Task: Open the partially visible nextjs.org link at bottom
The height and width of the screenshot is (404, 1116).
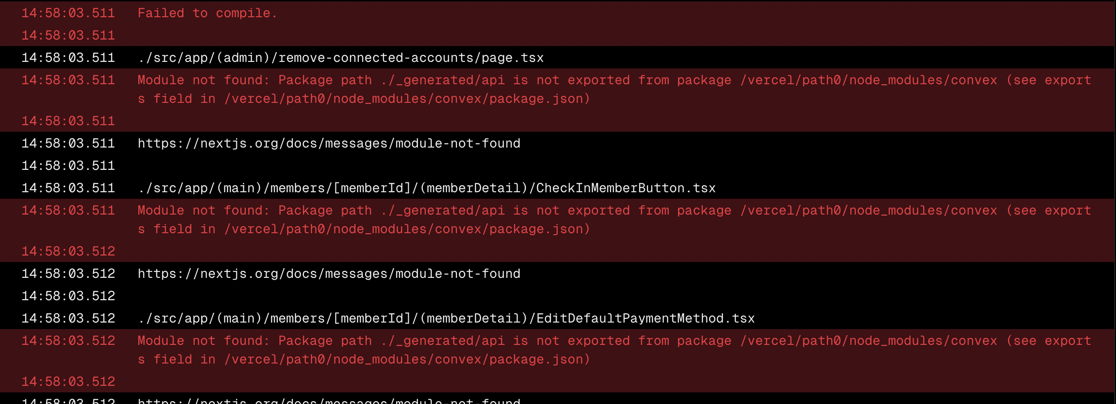Action: click(329, 400)
